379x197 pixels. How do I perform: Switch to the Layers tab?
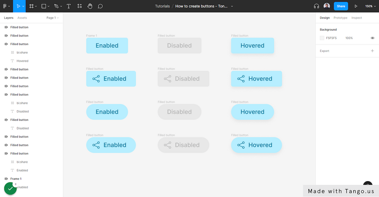click(9, 18)
